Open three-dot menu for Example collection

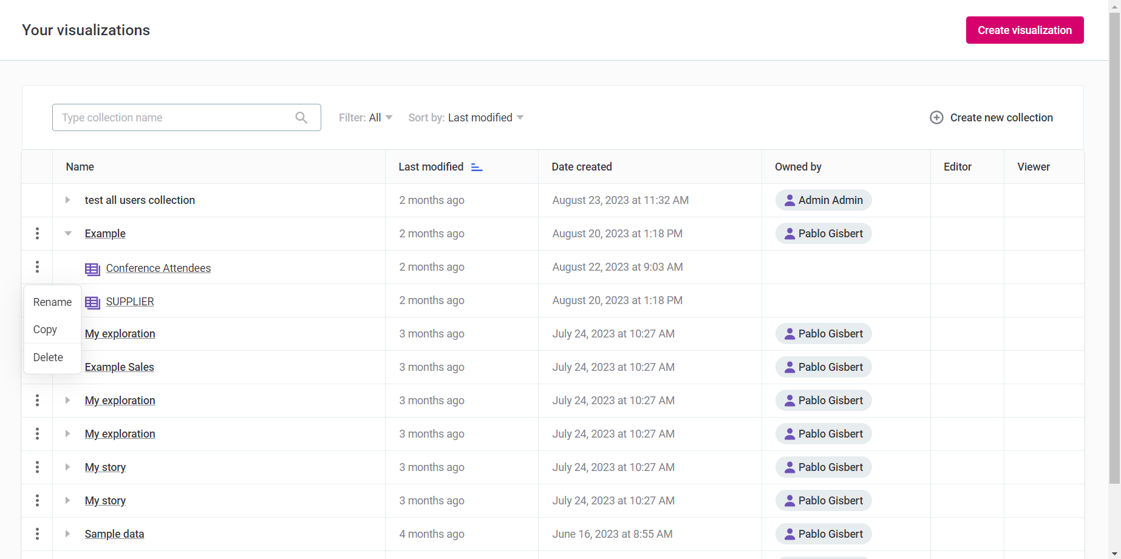coord(37,234)
